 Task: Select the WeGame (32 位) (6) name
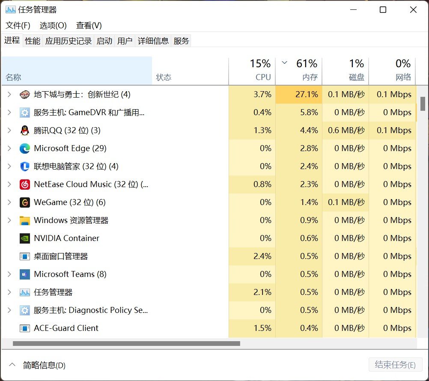click(x=70, y=202)
